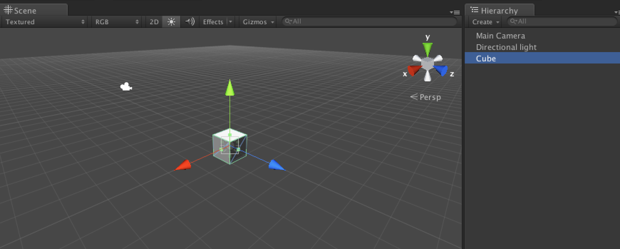Open Effects dropdown arrow

231,22
